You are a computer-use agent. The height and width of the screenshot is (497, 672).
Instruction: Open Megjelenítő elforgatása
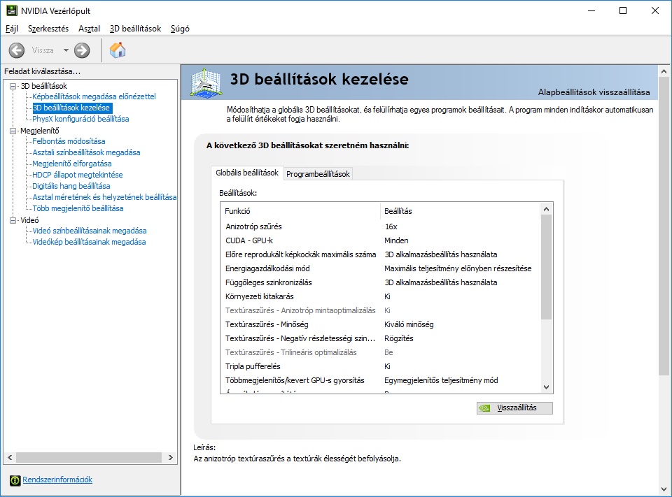coord(72,164)
